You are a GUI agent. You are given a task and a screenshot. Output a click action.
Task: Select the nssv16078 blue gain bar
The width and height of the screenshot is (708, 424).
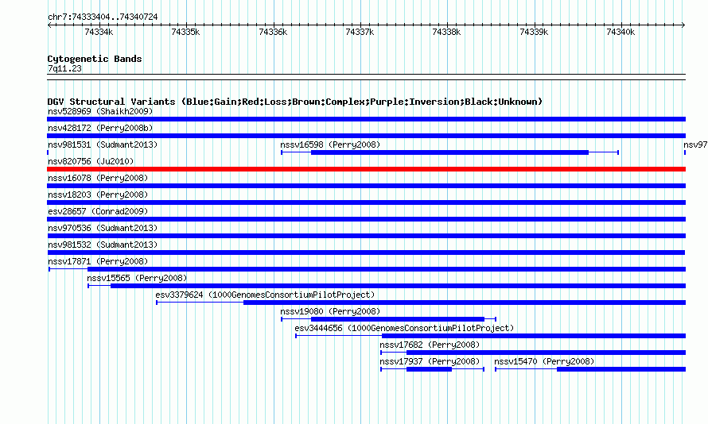click(366, 186)
